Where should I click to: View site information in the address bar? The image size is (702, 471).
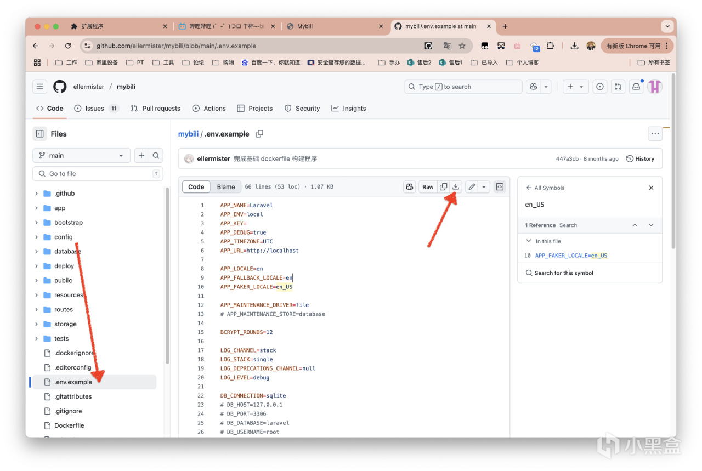tap(87, 46)
